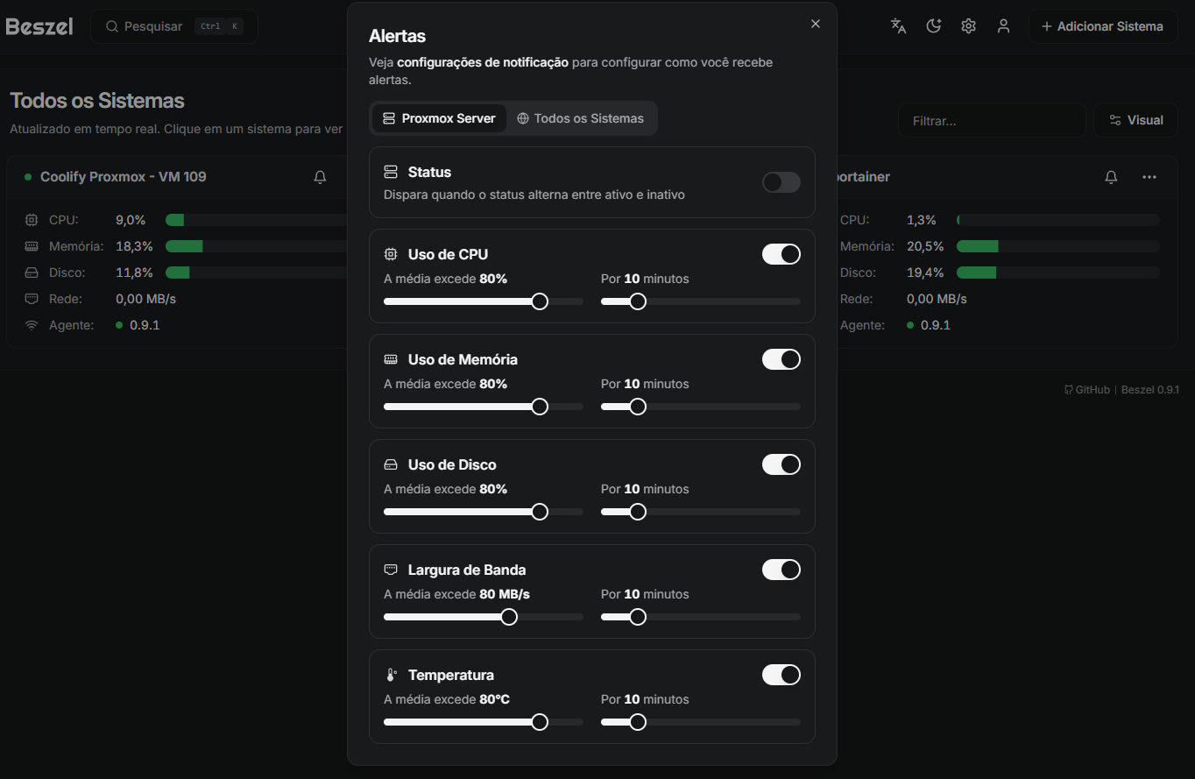The image size is (1195, 779).
Task: Select the Proxmox Server tab
Action: pos(439,118)
